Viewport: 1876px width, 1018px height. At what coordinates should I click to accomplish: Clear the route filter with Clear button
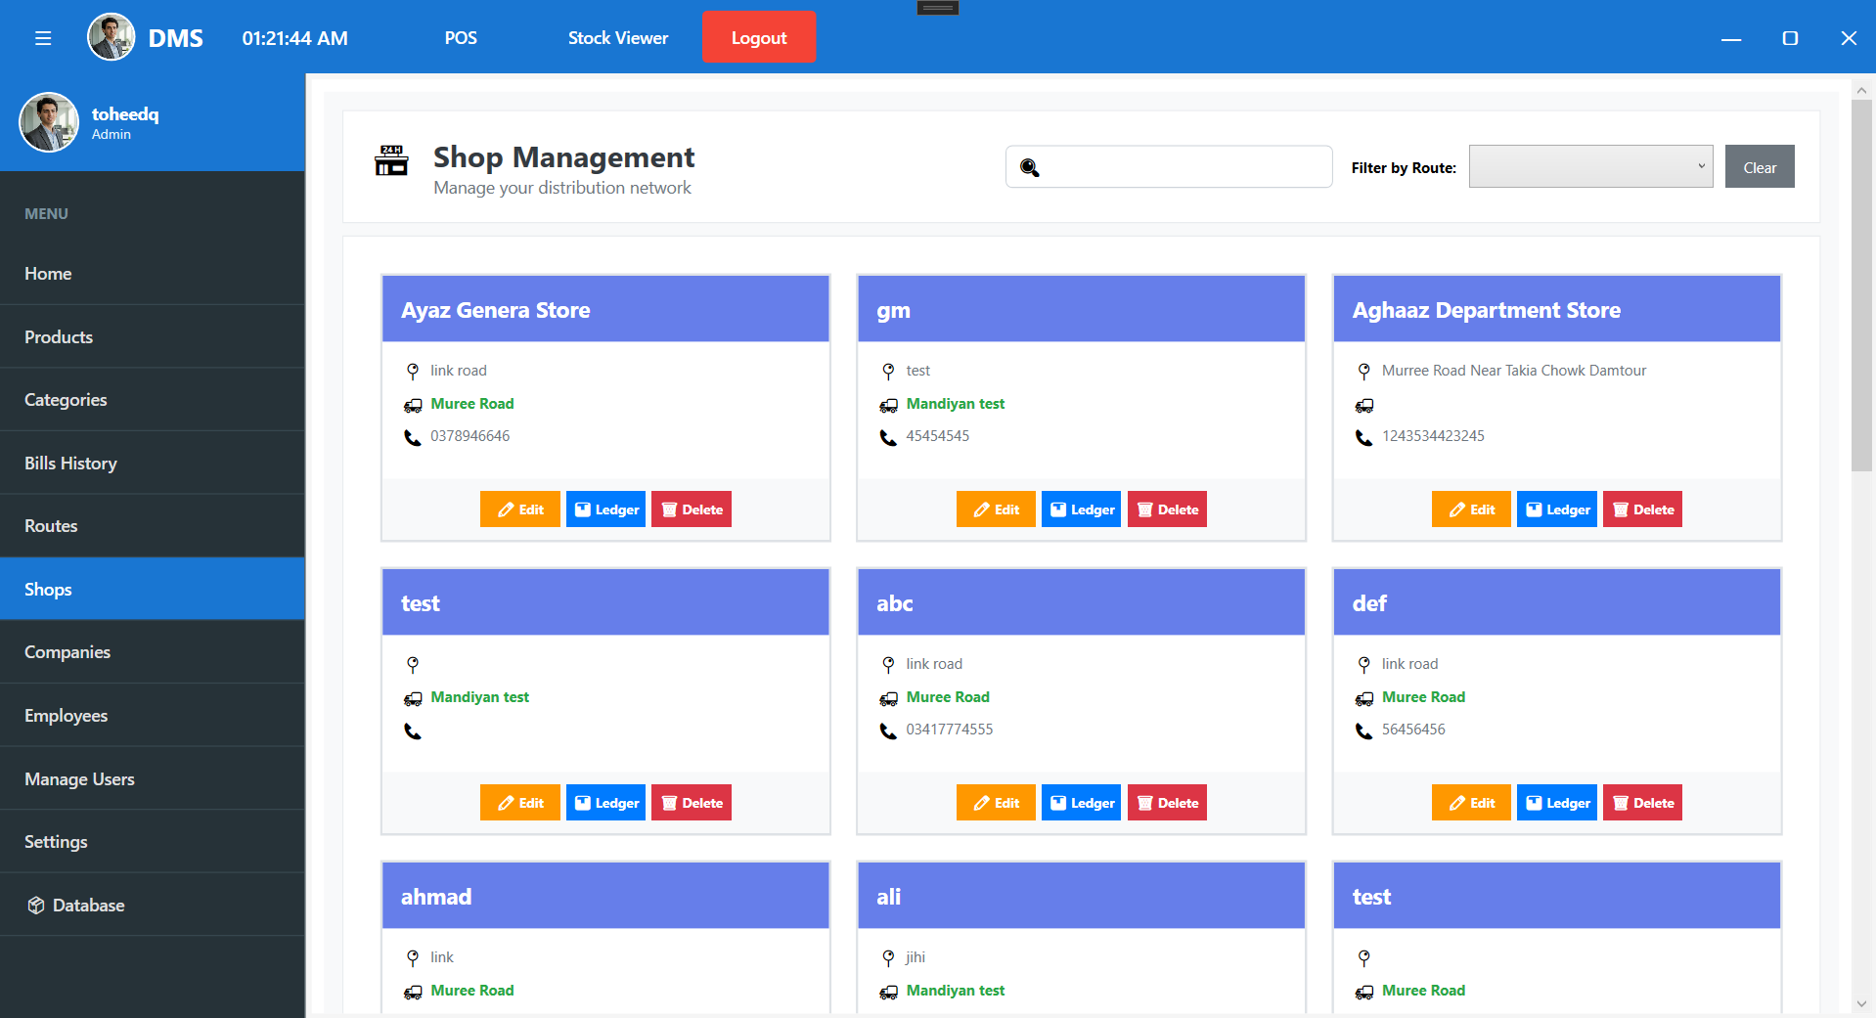tap(1760, 166)
